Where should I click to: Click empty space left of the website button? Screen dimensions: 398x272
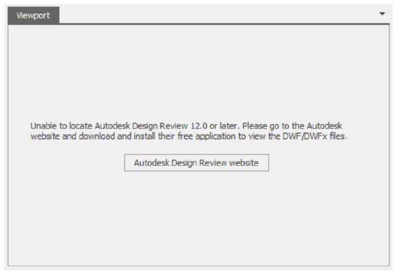(66, 163)
